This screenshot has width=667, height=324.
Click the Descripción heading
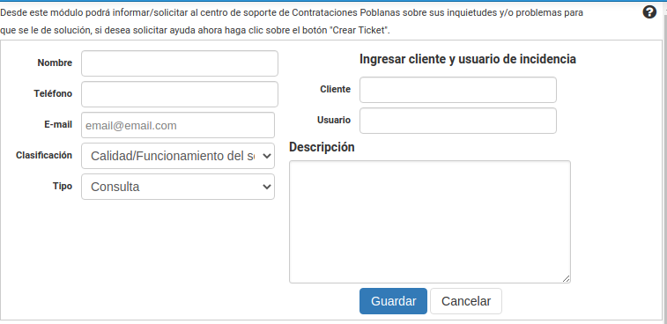click(x=322, y=147)
